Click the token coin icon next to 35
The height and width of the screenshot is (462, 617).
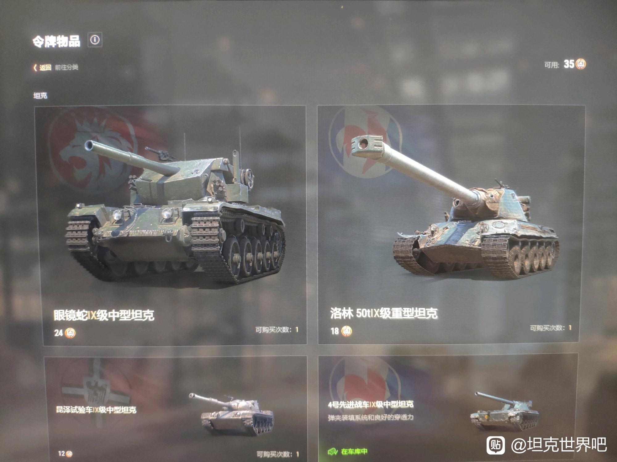tap(581, 64)
